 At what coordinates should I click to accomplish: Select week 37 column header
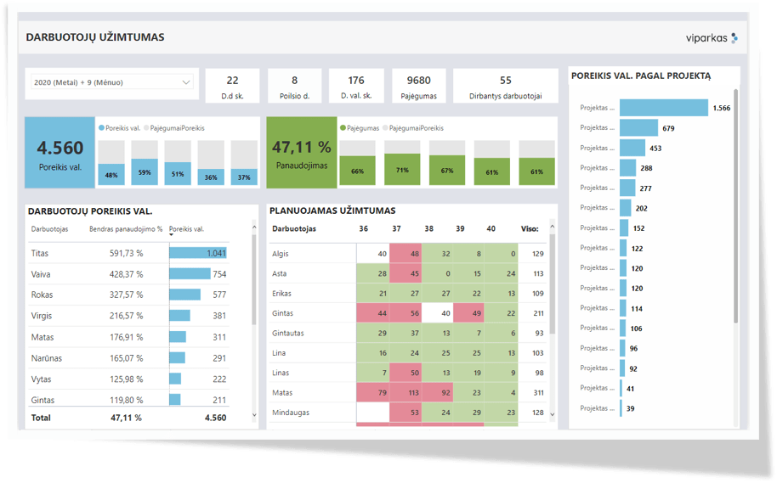[x=395, y=228]
